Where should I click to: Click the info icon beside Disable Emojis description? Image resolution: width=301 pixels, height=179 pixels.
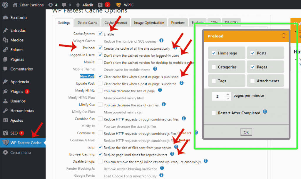coord(205,161)
